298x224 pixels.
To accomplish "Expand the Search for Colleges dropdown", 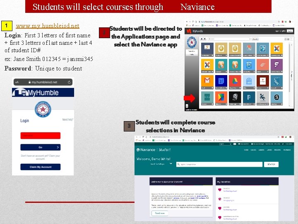I will 161,164.
